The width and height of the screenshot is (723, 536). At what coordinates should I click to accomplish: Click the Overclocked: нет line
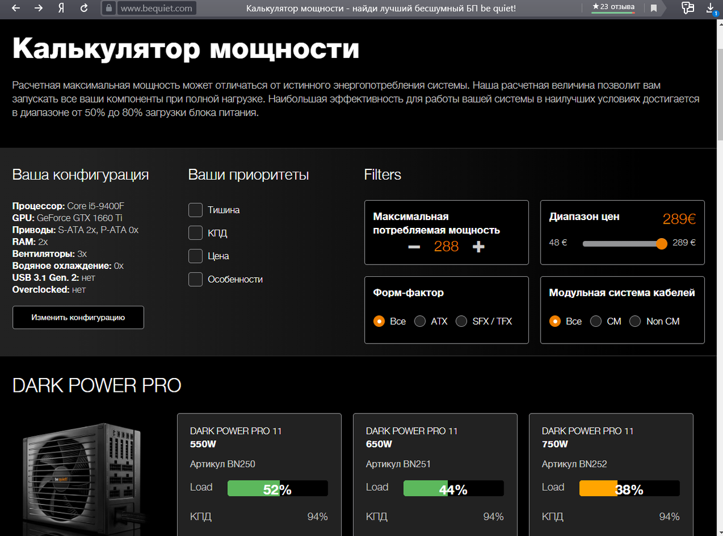coord(49,289)
